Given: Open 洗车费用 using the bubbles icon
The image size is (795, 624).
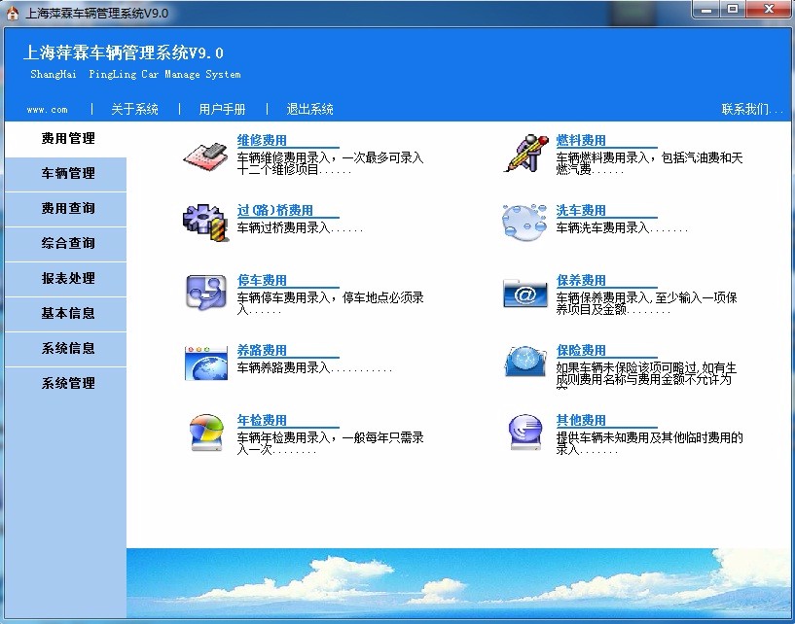Looking at the screenshot, I should coord(524,222).
